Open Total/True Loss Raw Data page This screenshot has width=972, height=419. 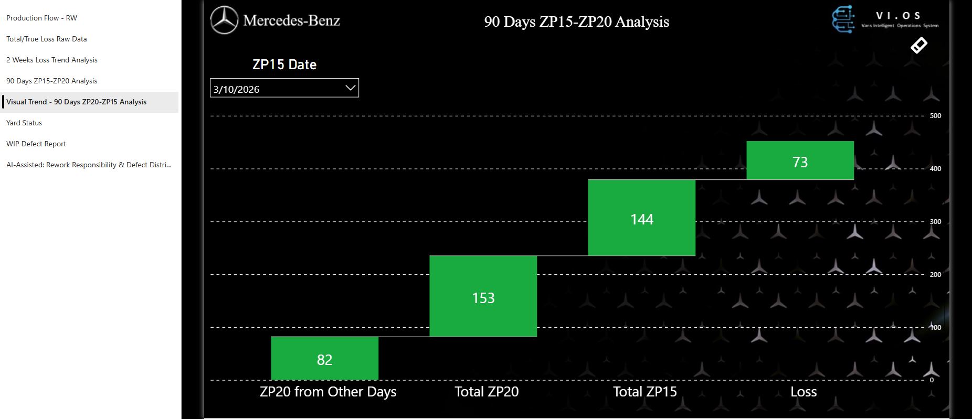coord(47,39)
